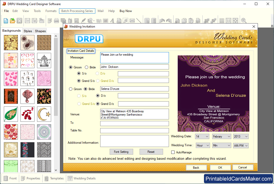
Task: Open the wedding day dropdown showing 14
Action: (202, 137)
